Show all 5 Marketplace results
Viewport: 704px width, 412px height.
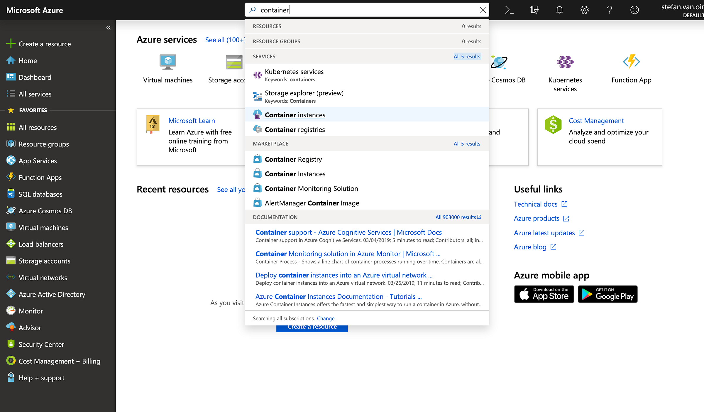(467, 143)
